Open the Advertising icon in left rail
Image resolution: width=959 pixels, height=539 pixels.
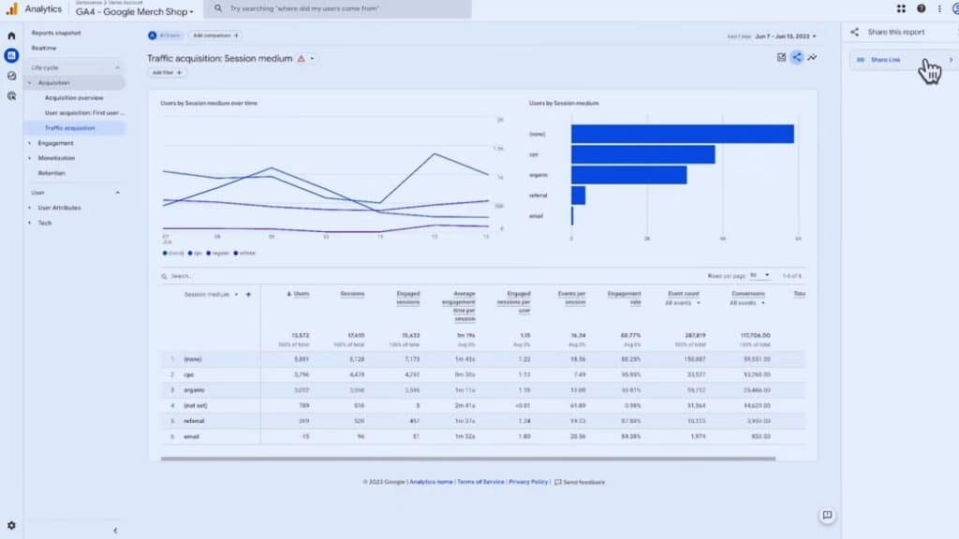(11, 95)
